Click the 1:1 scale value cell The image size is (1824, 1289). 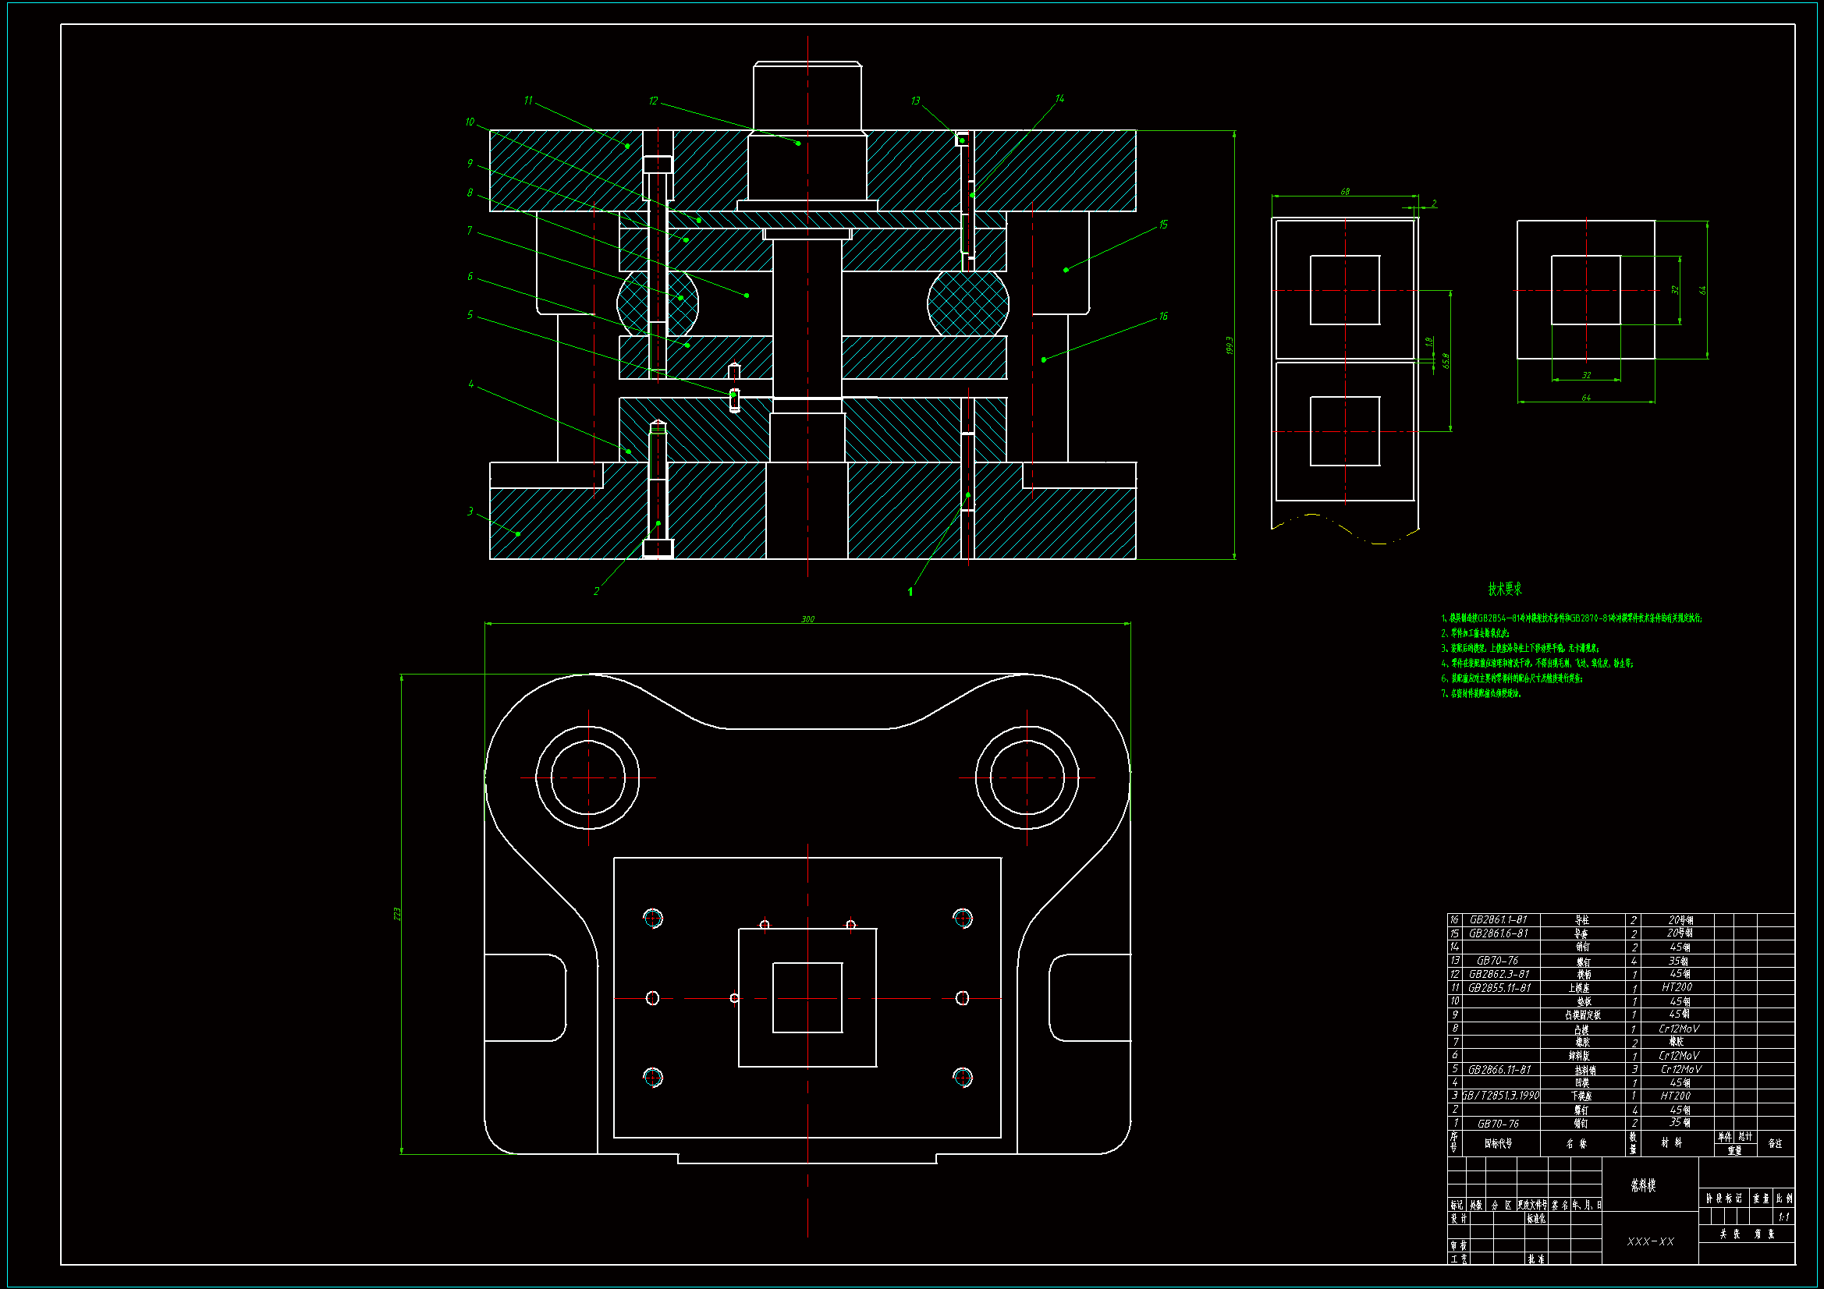point(1783,1216)
